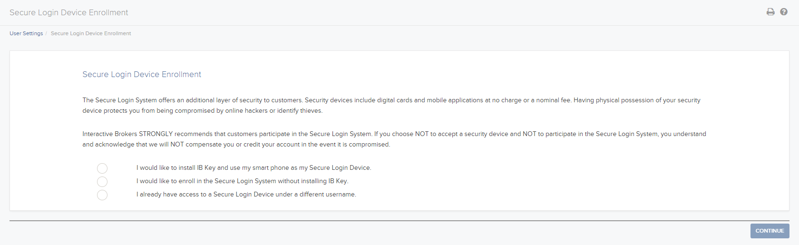Open help via the question mark icon

784,12
